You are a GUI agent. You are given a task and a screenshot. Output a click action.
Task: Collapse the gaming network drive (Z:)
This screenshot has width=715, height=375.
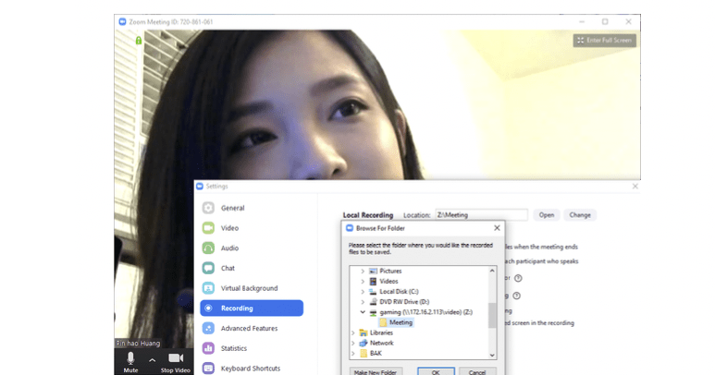363,312
